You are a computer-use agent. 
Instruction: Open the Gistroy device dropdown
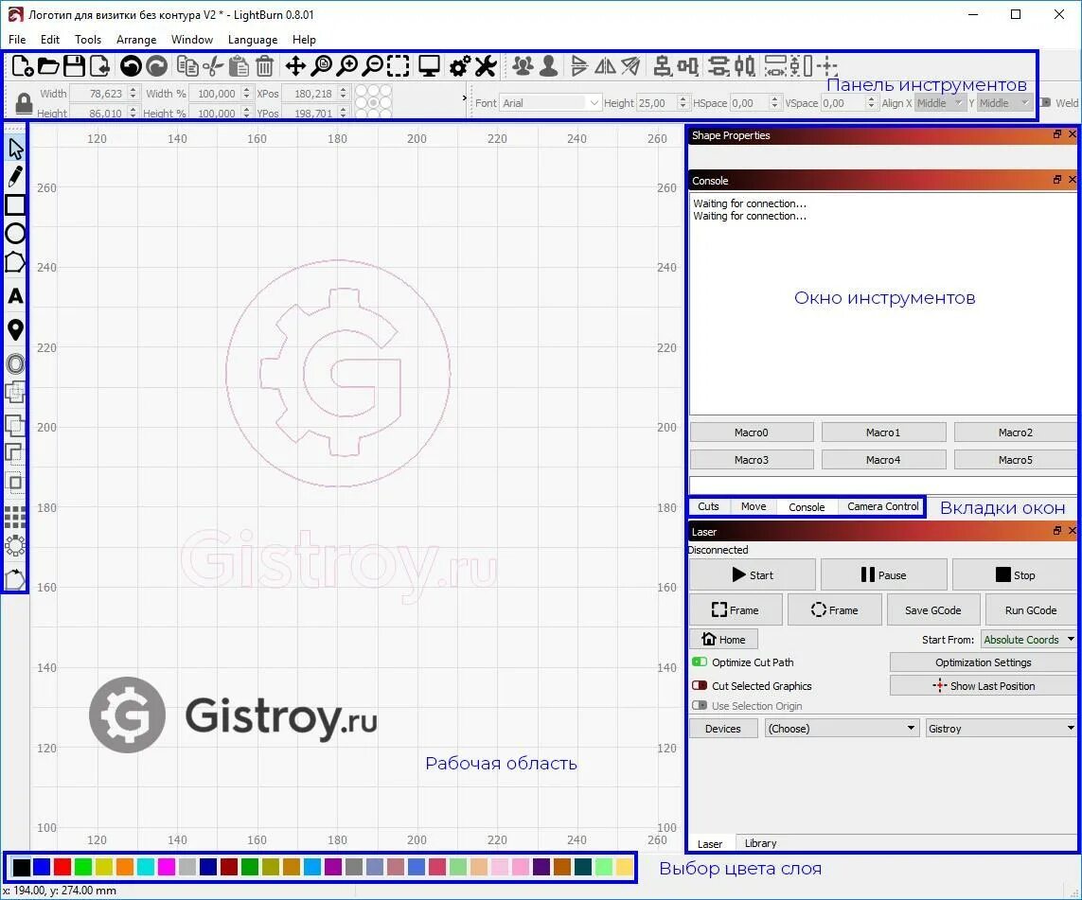[1001, 729]
